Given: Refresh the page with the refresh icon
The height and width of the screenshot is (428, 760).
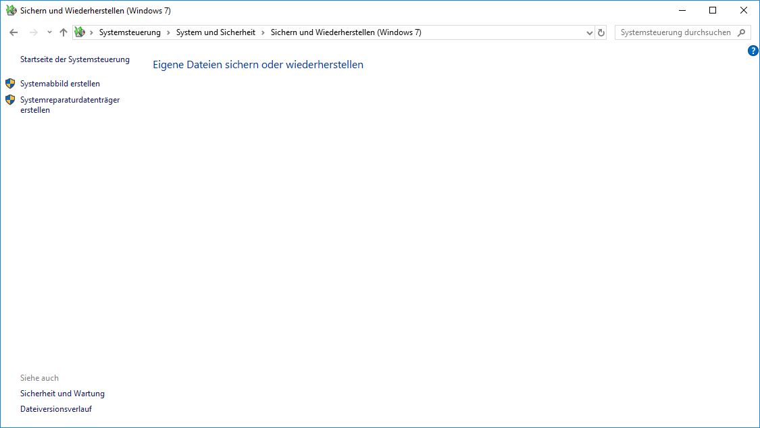Looking at the screenshot, I should [601, 33].
